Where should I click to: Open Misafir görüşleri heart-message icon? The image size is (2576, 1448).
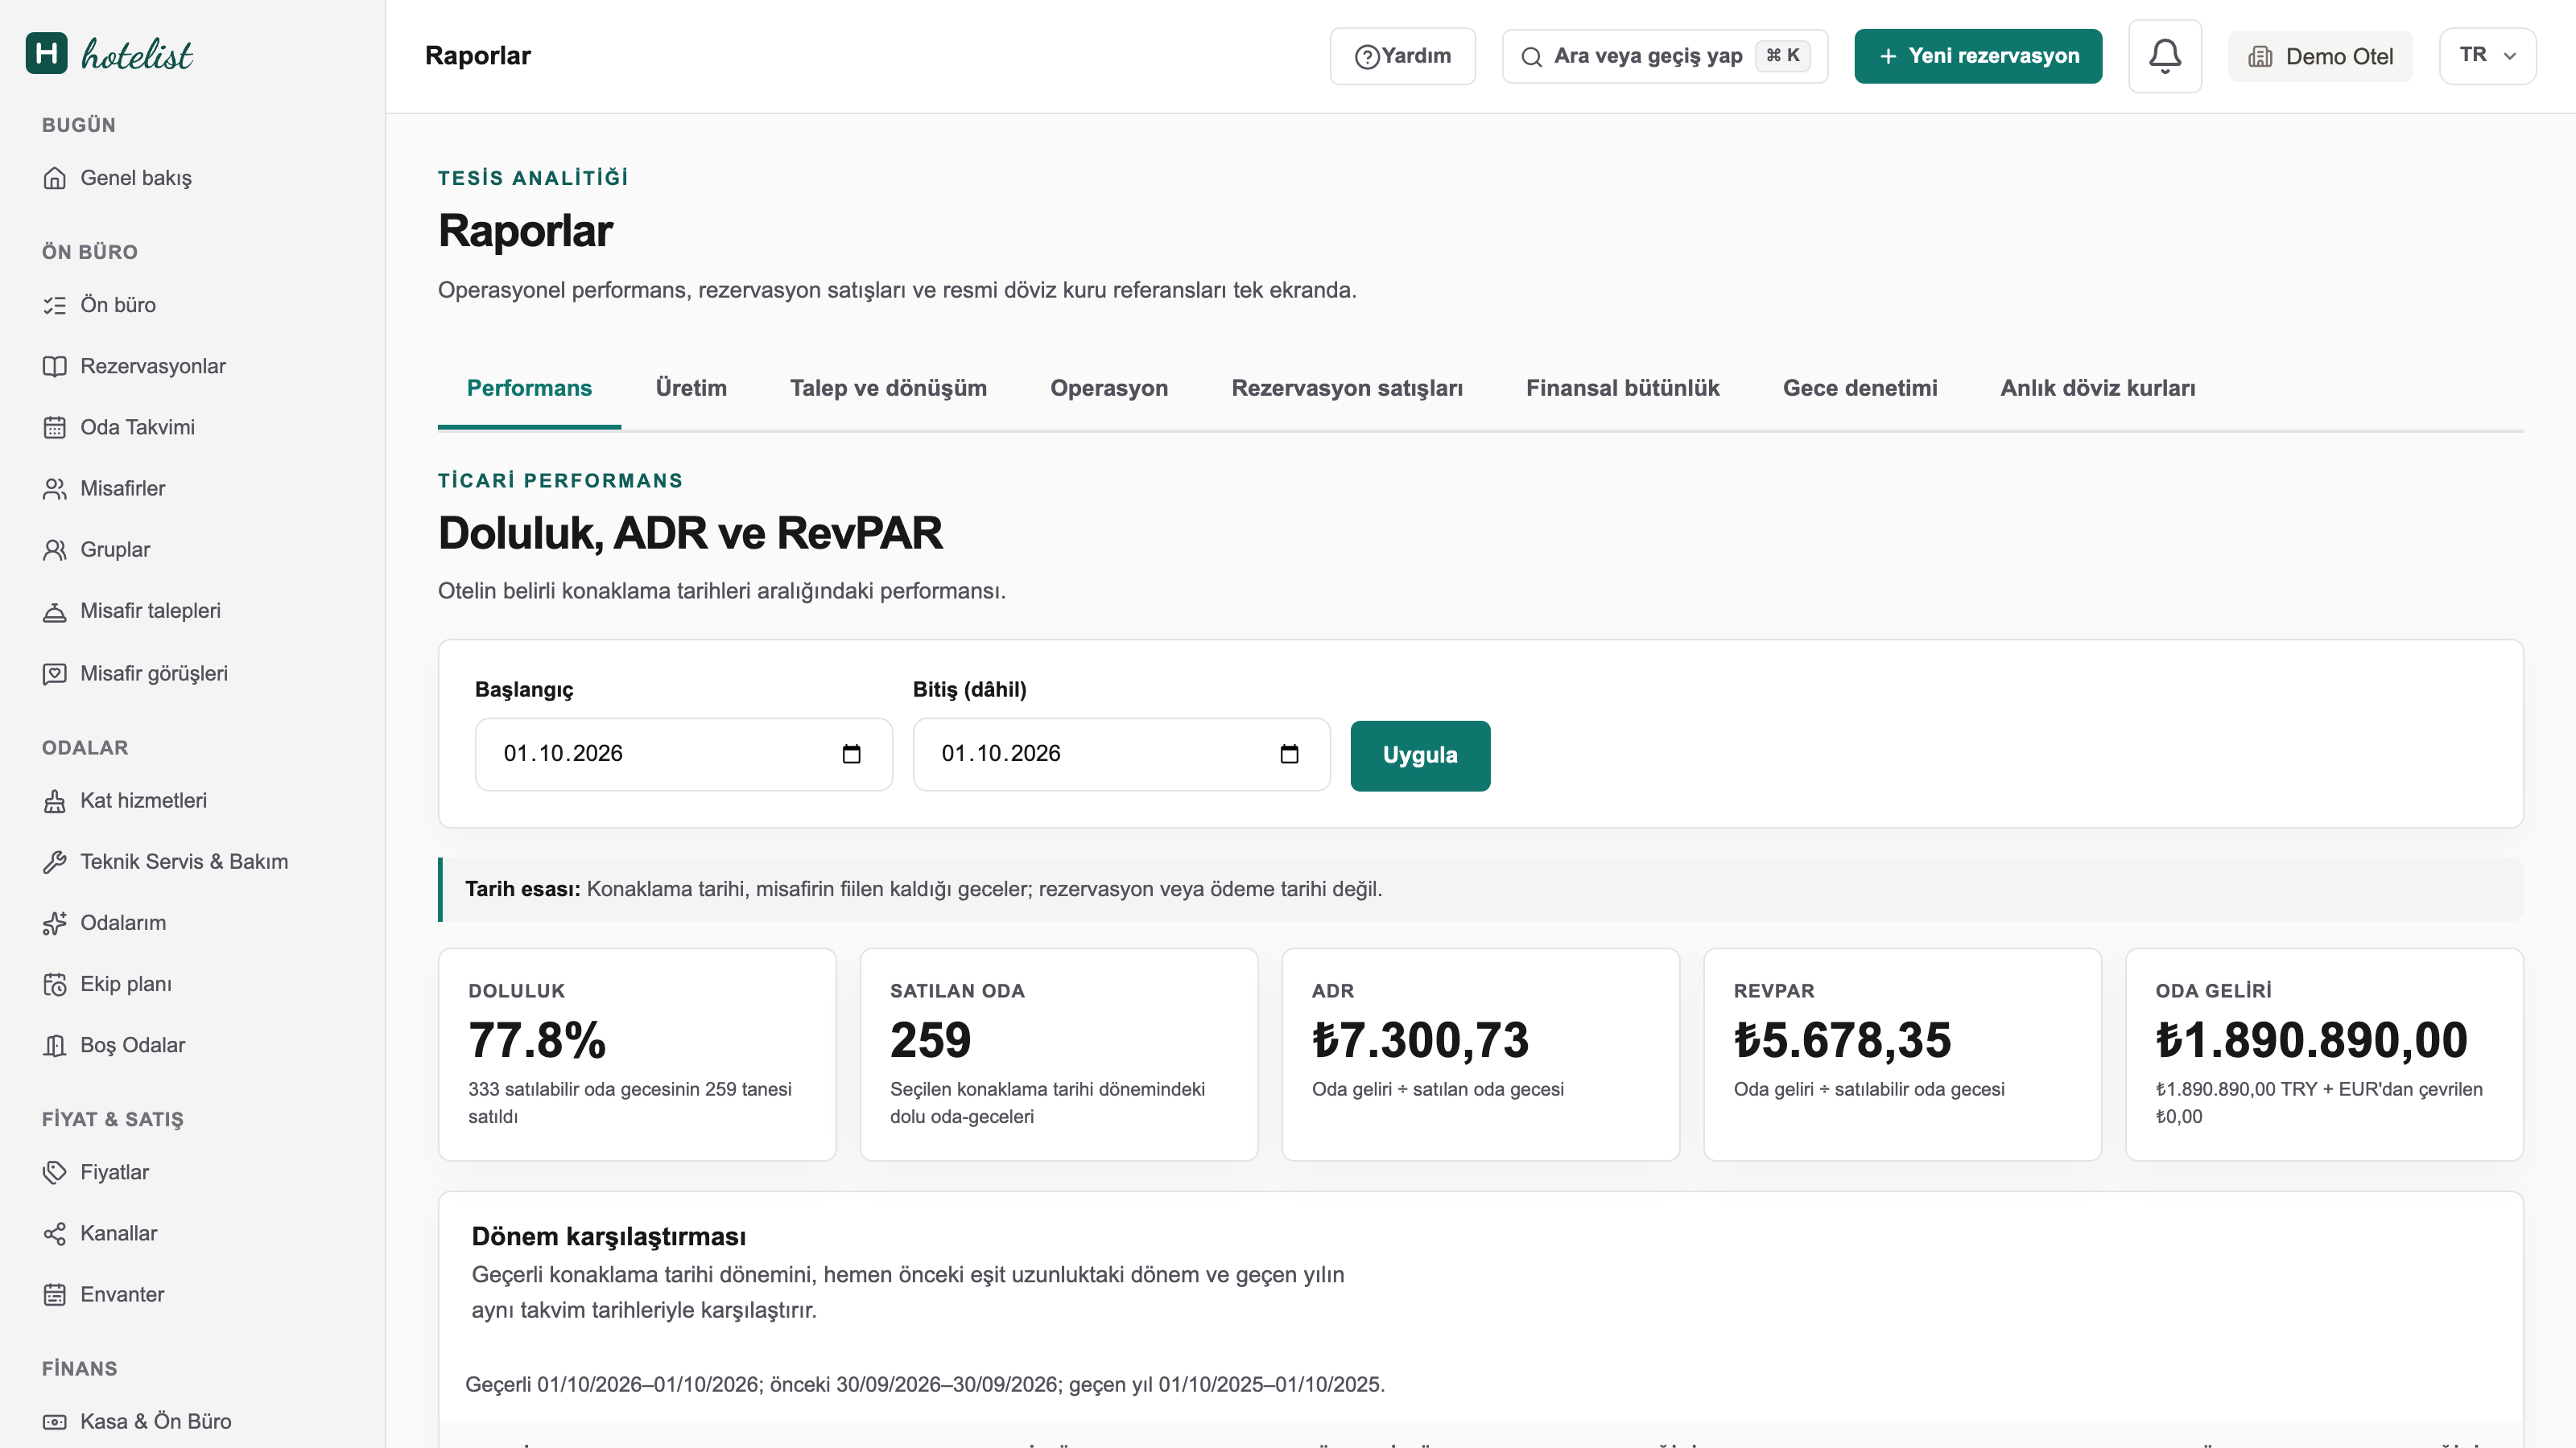(54, 673)
